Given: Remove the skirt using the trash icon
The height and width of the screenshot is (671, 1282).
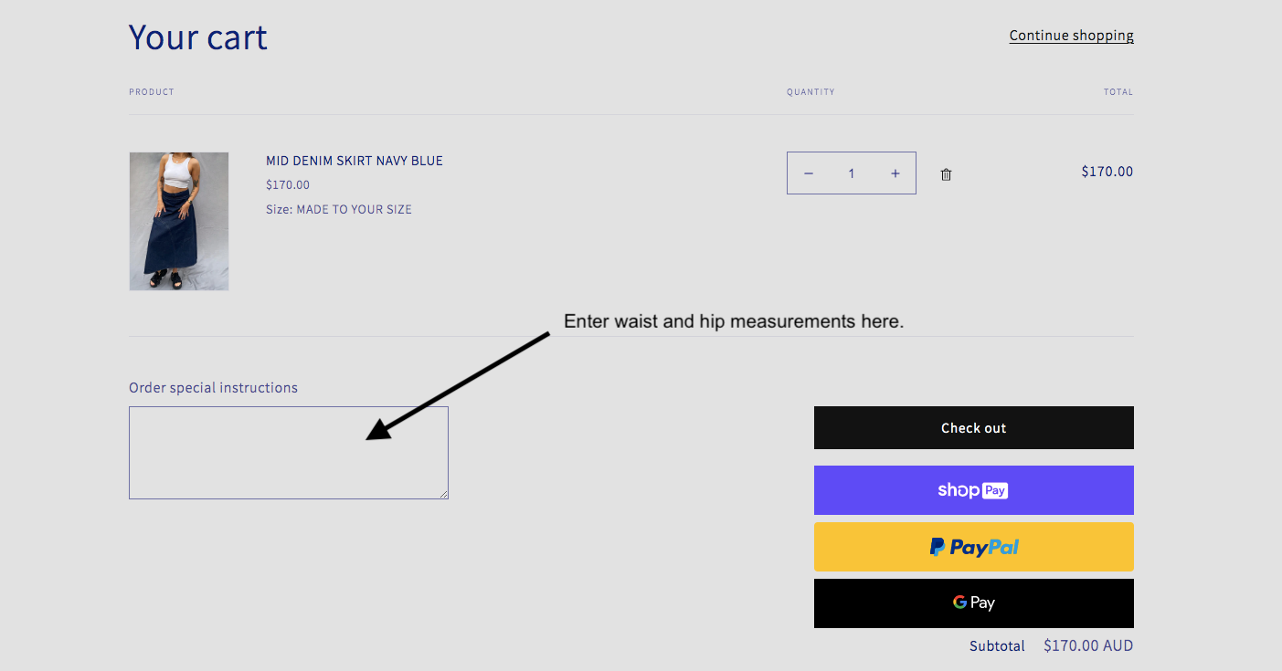Looking at the screenshot, I should (946, 174).
